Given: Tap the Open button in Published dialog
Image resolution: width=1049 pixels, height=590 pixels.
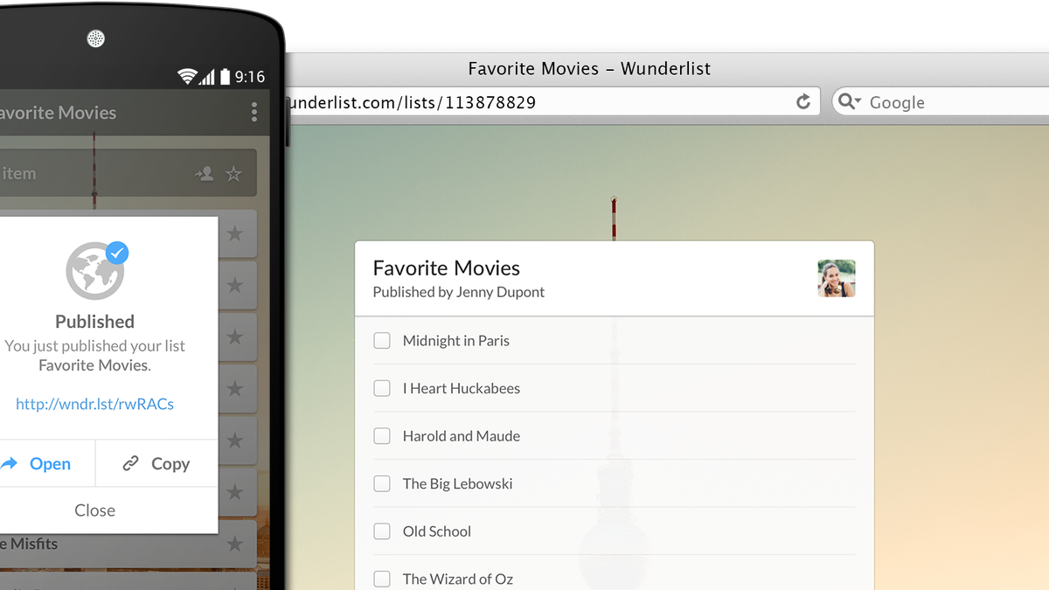Looking at the screenshot, I should [x=47, y=463].
